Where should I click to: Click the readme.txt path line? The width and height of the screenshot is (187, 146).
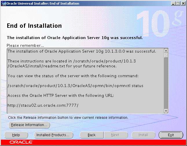coord(62,66)
